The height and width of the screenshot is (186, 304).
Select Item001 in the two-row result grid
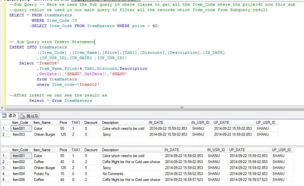pyautogui.click(x=21, y=129)
